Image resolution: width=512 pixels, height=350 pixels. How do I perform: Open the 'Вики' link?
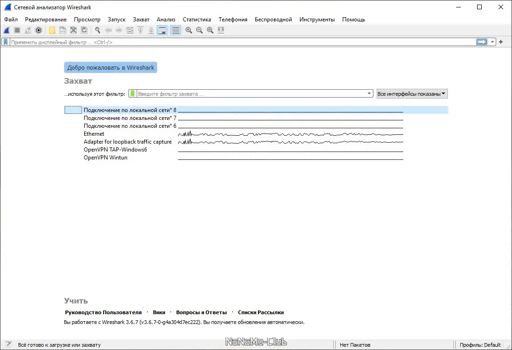click(x=159, y=312)
